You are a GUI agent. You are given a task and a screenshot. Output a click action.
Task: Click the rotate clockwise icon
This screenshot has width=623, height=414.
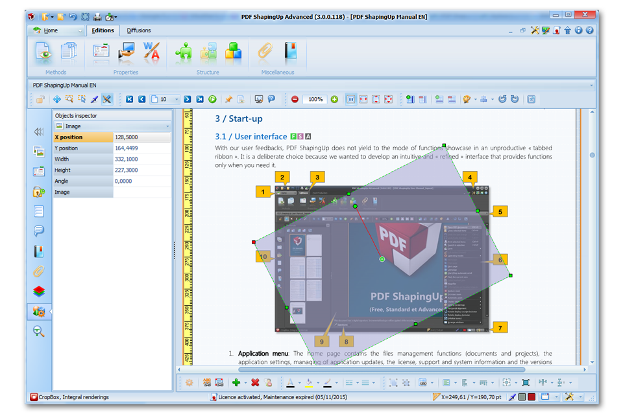[x=515, y=99]
